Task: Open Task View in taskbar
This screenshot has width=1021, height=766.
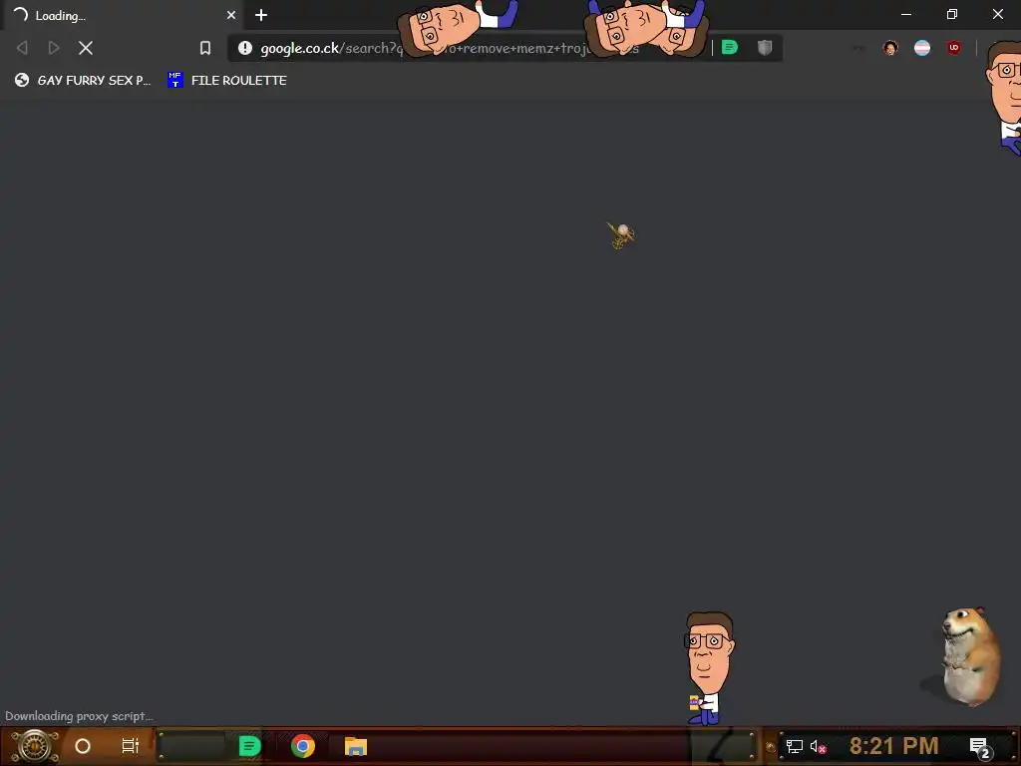Action: click(x=131, y=746)
